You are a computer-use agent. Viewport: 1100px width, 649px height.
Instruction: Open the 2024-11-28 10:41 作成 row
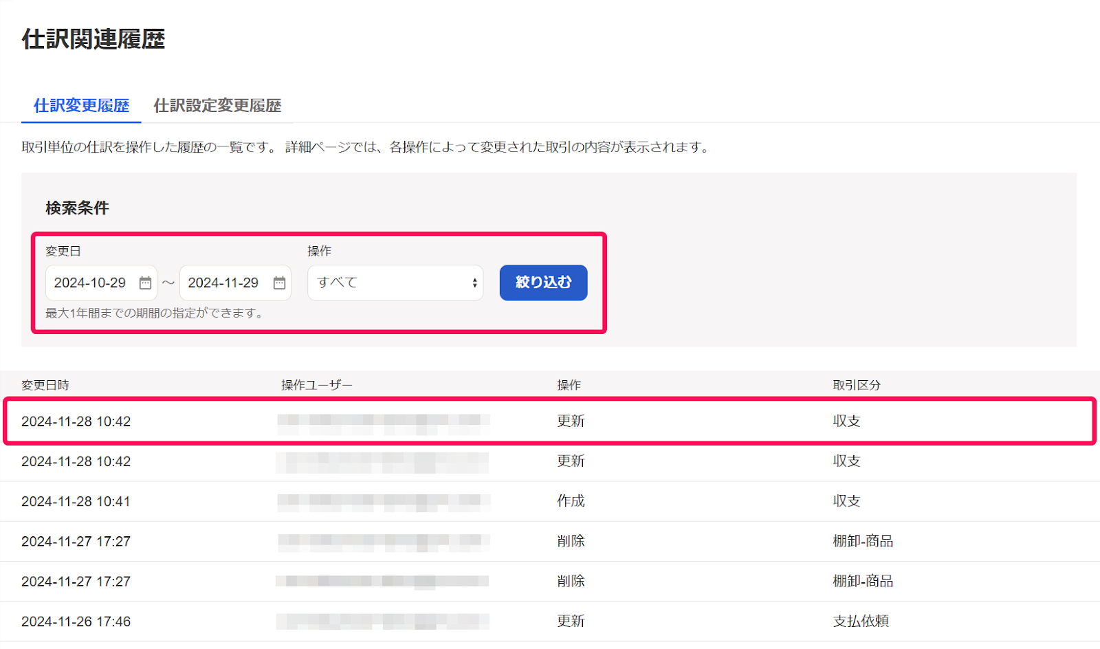click(x=76, y=502)
